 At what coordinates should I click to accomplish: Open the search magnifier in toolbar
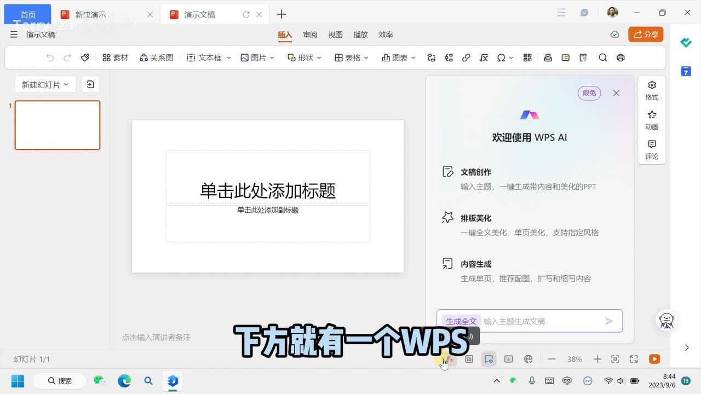(603, 57)
